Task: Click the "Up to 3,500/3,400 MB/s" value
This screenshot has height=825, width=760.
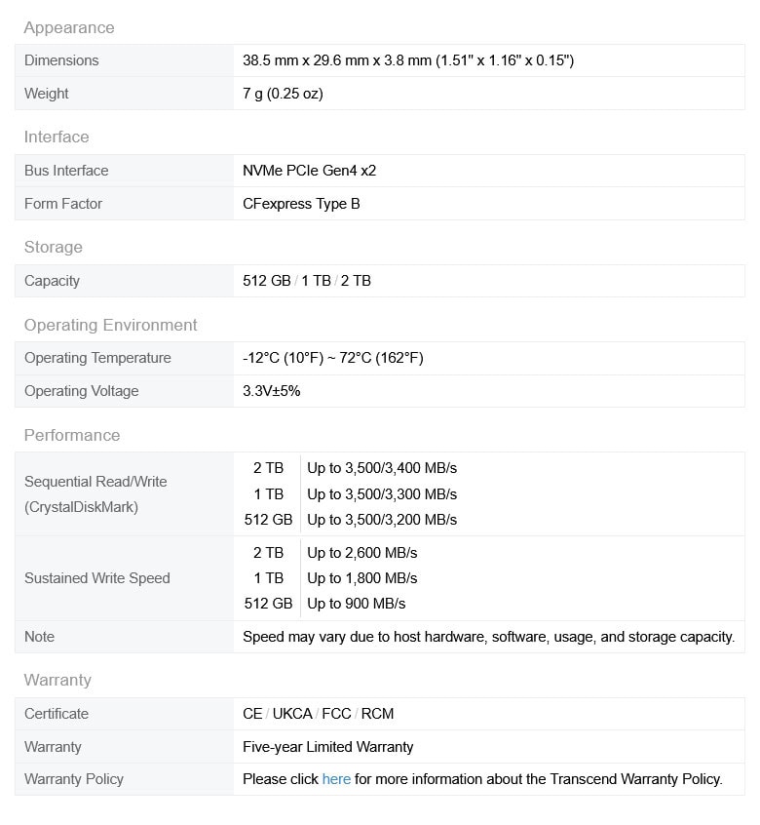Action: click(382, 469)
